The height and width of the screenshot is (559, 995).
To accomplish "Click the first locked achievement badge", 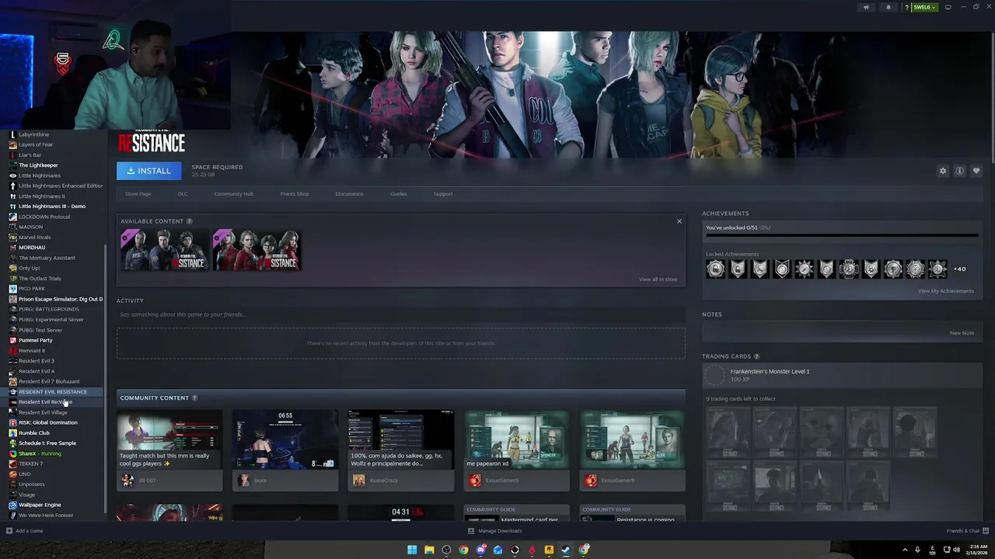I will coord(715,269).
